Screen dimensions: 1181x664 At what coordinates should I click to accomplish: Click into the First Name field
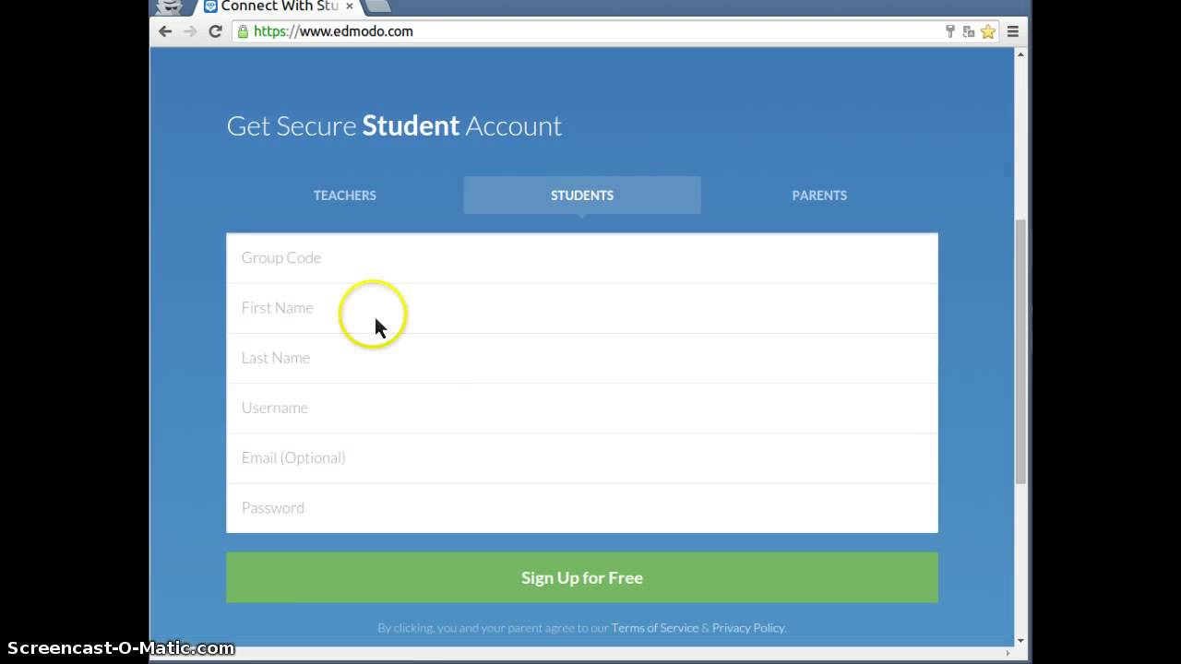[x=582, y=308]
